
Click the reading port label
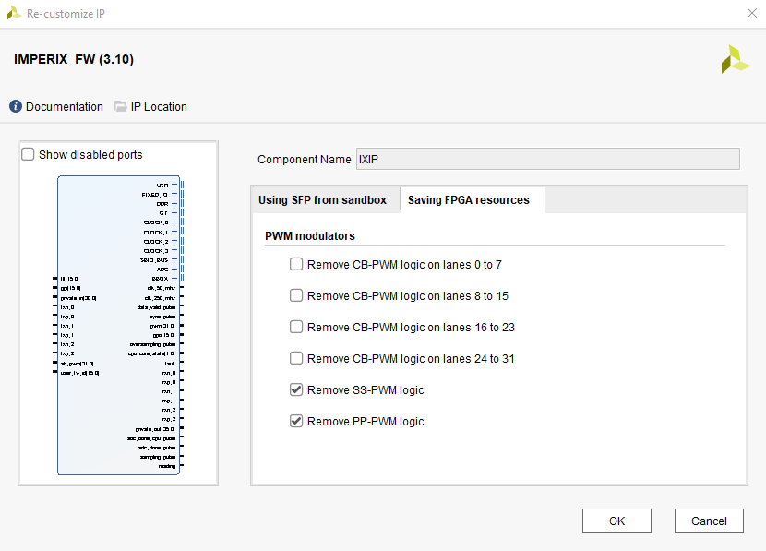coord(167,466)
